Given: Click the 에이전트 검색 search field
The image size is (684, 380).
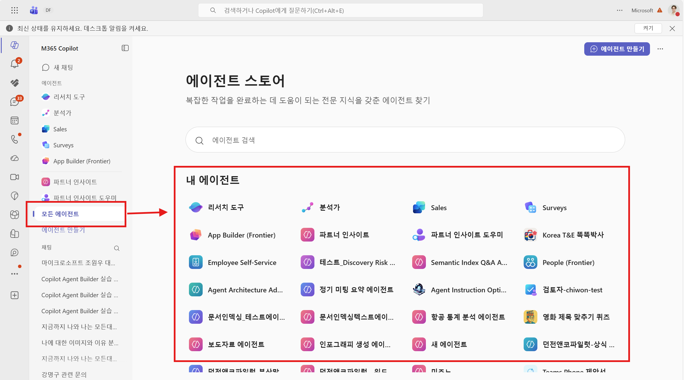Looking at the screenshot, I should tap(405, 140).
